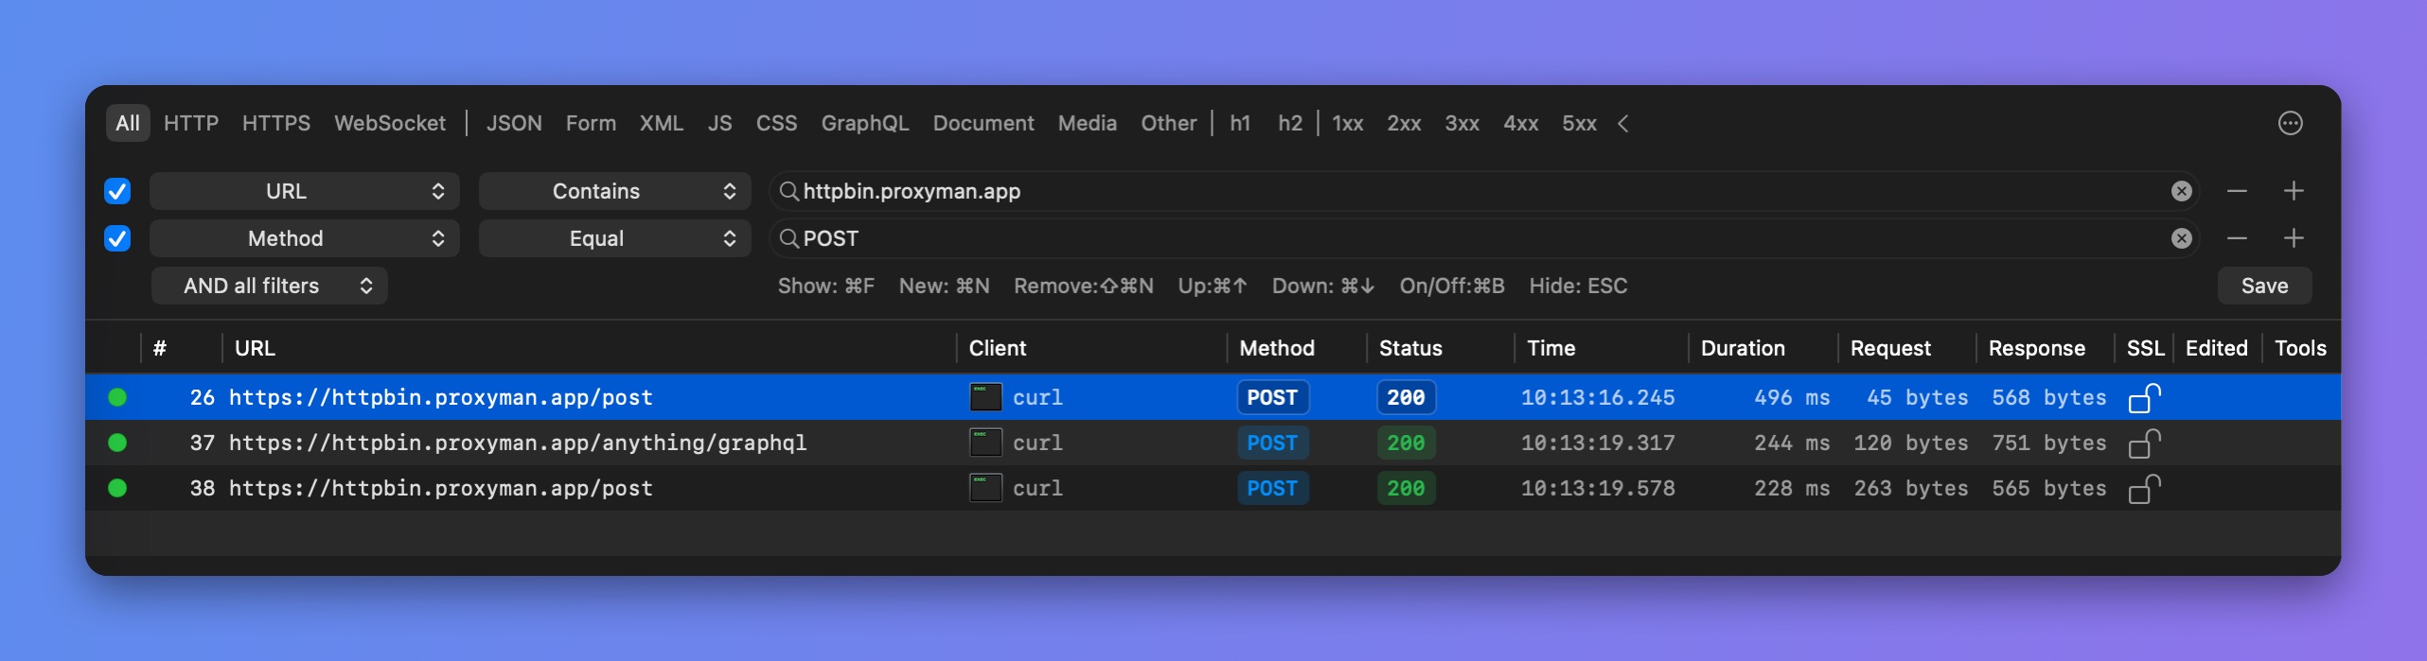Select the HTTPS filter tab
The height and width of the screenshot is (661, 2427).
pos(276,123)
